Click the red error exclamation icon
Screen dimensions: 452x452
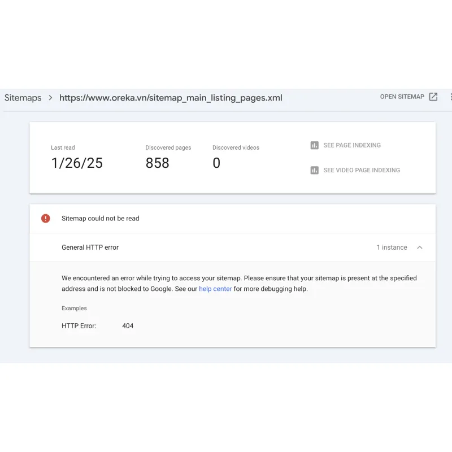click(46, 219)
